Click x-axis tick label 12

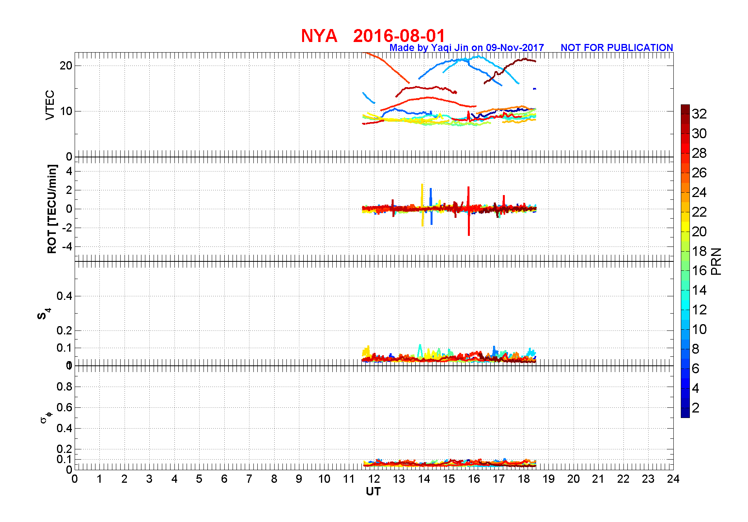[374, 479]
